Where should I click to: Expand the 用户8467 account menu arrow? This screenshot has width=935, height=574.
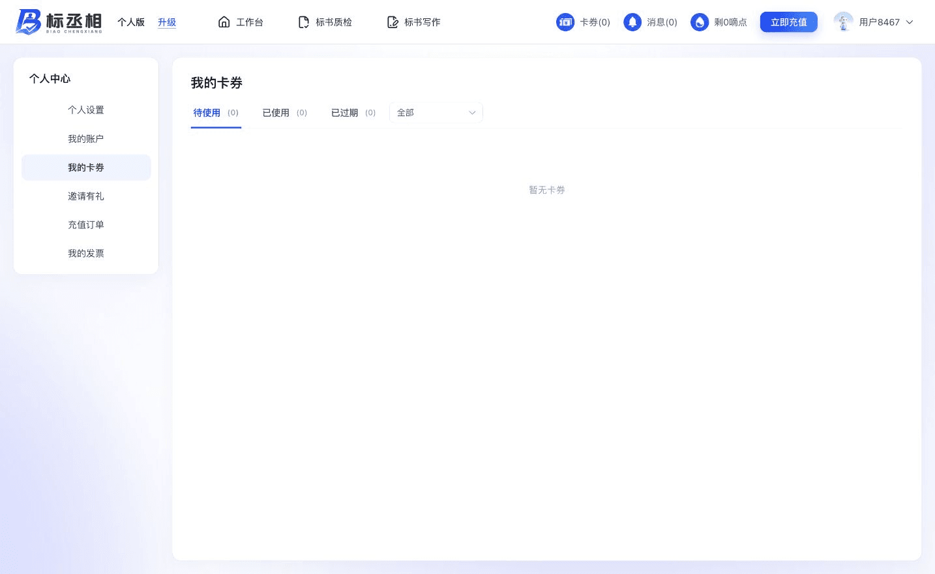(x=910, y=22)
